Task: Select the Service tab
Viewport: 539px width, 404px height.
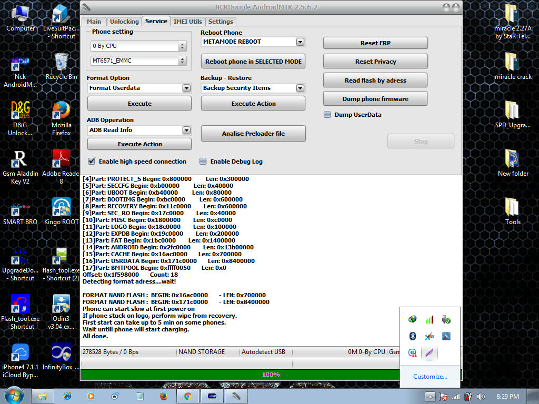Action: click(x=156, y=21)
